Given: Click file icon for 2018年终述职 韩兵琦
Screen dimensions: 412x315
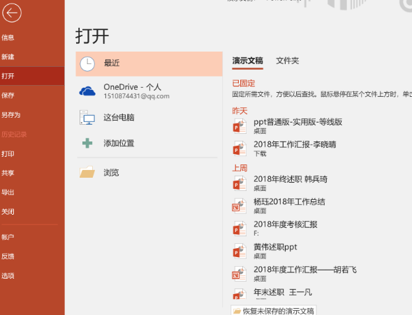Looking at the screenshot, I should (240, 183).
